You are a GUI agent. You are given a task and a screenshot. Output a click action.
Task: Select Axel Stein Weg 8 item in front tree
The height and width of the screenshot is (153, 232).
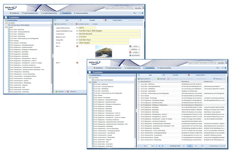tap(102, 80)
